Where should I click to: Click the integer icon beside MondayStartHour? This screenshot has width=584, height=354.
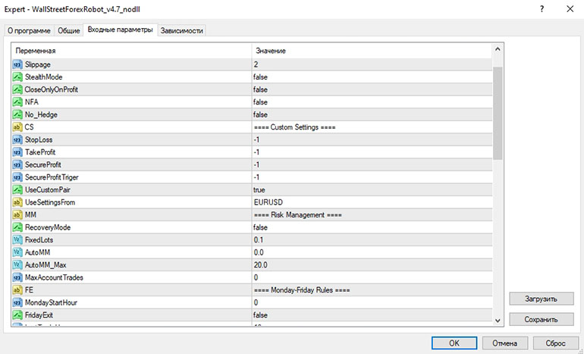(17, 302)
